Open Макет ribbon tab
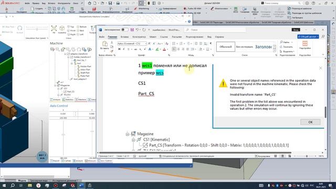Viewport: 336px width, 189px height. [x=153, y=37]
